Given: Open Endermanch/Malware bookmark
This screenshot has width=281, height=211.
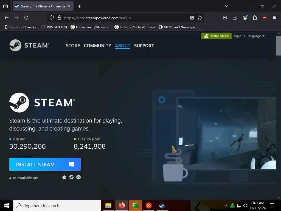Looking at the screenshot, I should pyautogui.click(x=91, y=27).
